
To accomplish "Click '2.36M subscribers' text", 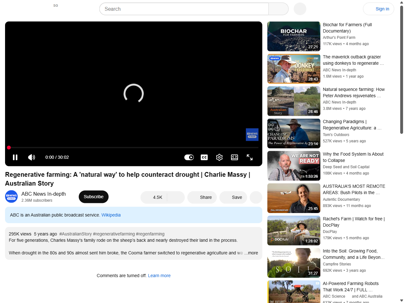I will (x=37, y=200).
